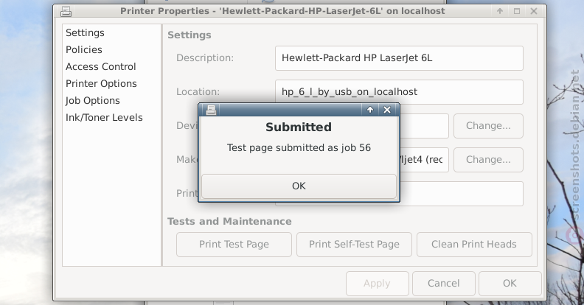
Task: Roll up Printer Properties window via arrow icon
Action: point(500,11)
